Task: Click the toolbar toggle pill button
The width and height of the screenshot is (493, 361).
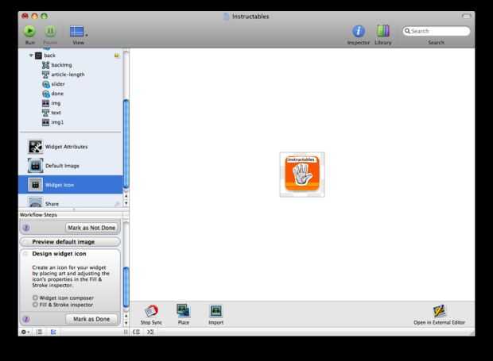Action: point(466,17)
